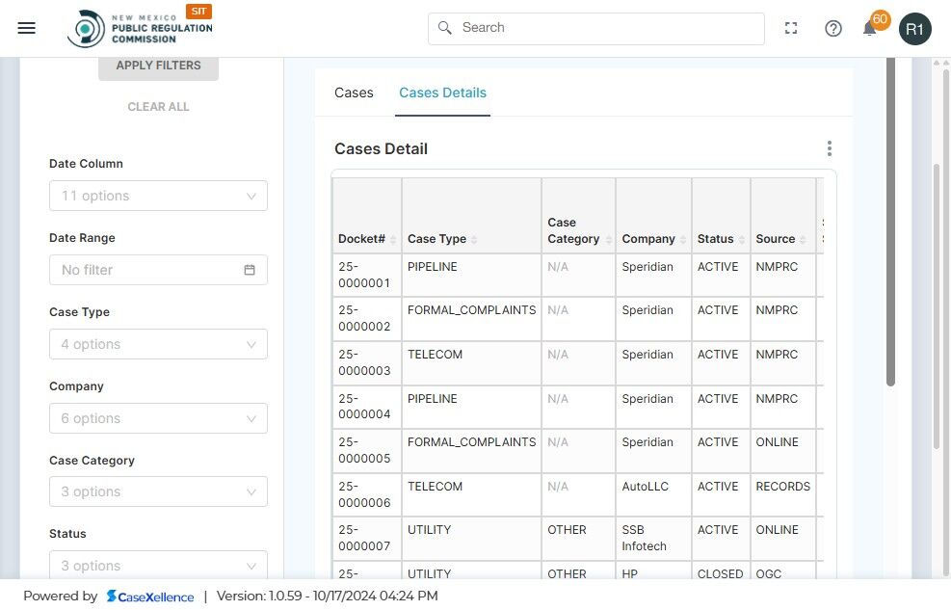Switch to the Cases tab
Screen dimensions: 951x610
pyautogui.click(x=354, y=93)
